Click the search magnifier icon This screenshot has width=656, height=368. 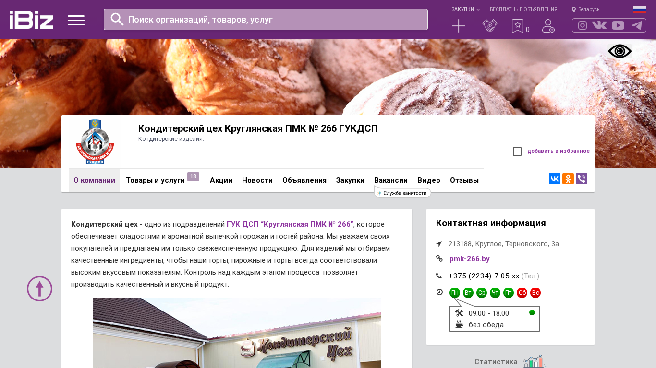(x=117, y=19)
